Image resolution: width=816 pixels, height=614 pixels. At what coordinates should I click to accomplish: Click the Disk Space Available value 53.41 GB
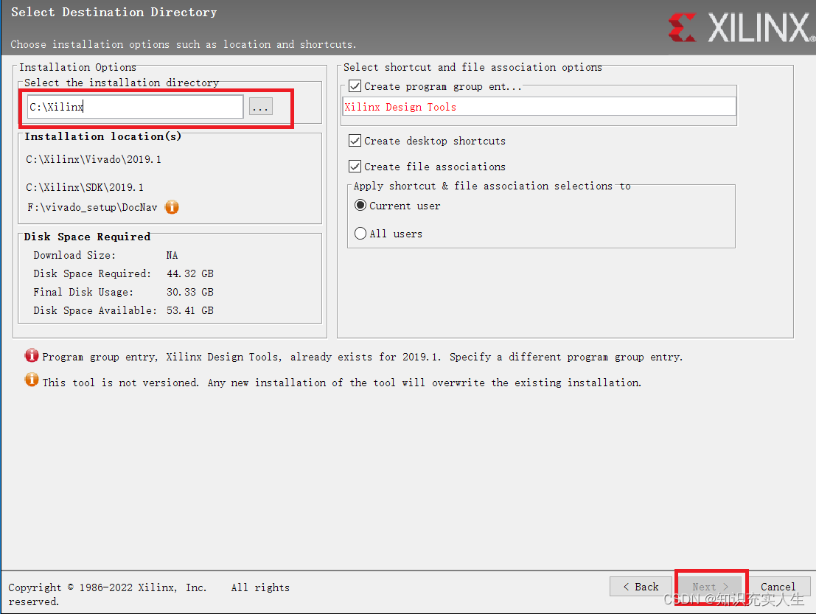click(190, 310)
